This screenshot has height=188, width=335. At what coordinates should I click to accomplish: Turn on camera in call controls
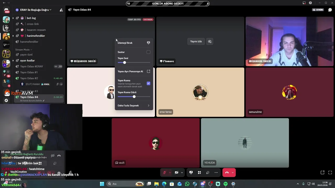pyautogui.click(x=177, y=173)
